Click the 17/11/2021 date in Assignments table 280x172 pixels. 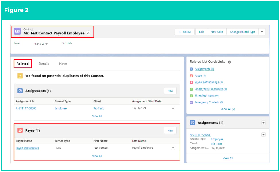[139, 108]
